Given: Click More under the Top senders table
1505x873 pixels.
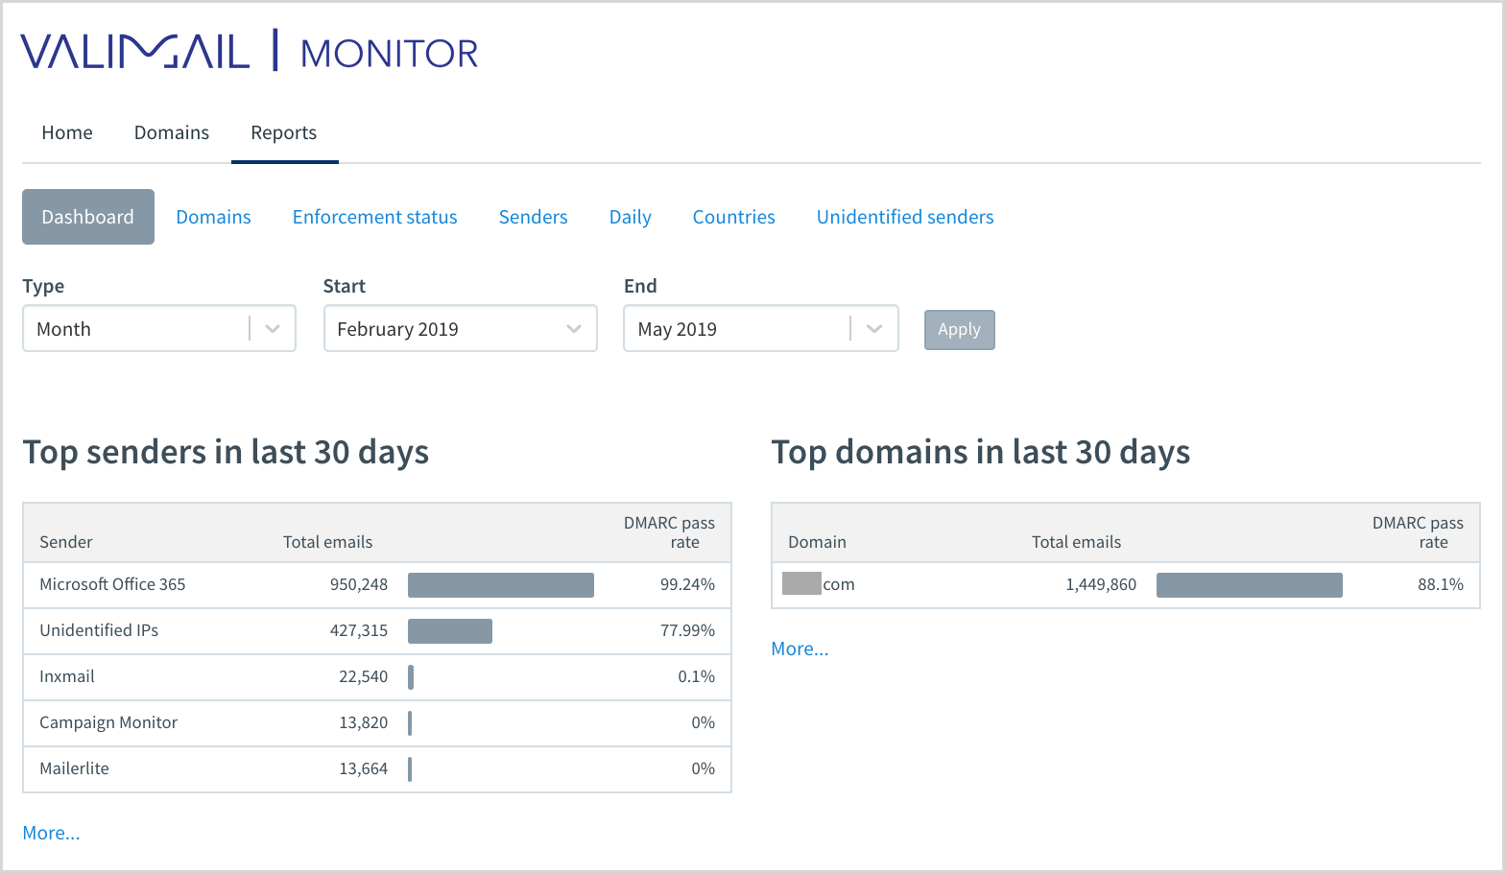Looking at the screenshot, I should (x=51, y=833).
